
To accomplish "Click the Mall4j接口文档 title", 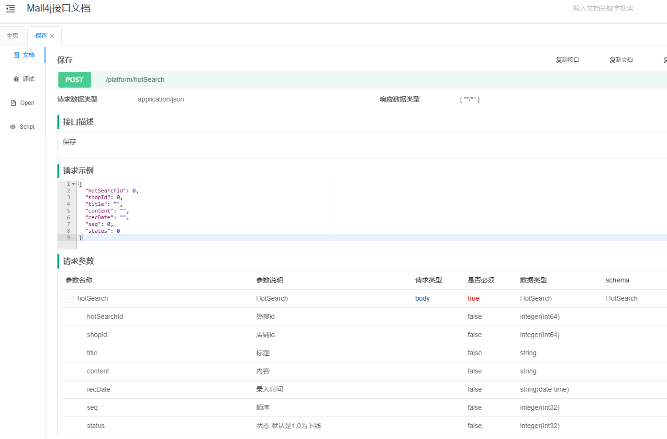I will (x=58, y=8).
